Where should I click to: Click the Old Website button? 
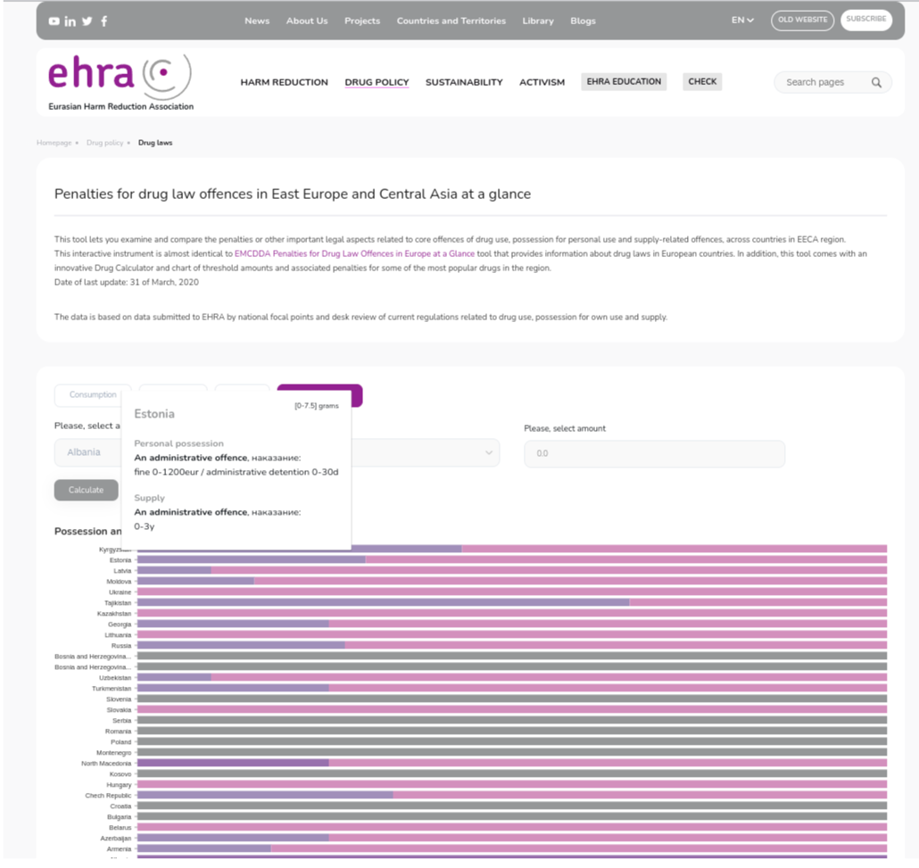802,20
